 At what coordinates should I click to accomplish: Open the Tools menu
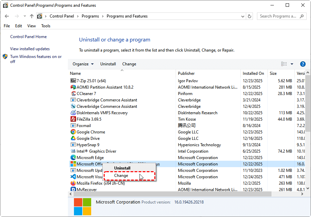click(46, 26)
